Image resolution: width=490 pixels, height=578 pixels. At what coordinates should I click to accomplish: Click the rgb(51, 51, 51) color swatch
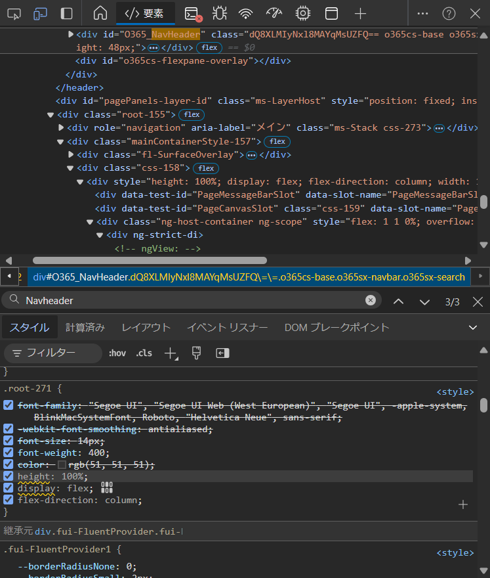[62, 464]
